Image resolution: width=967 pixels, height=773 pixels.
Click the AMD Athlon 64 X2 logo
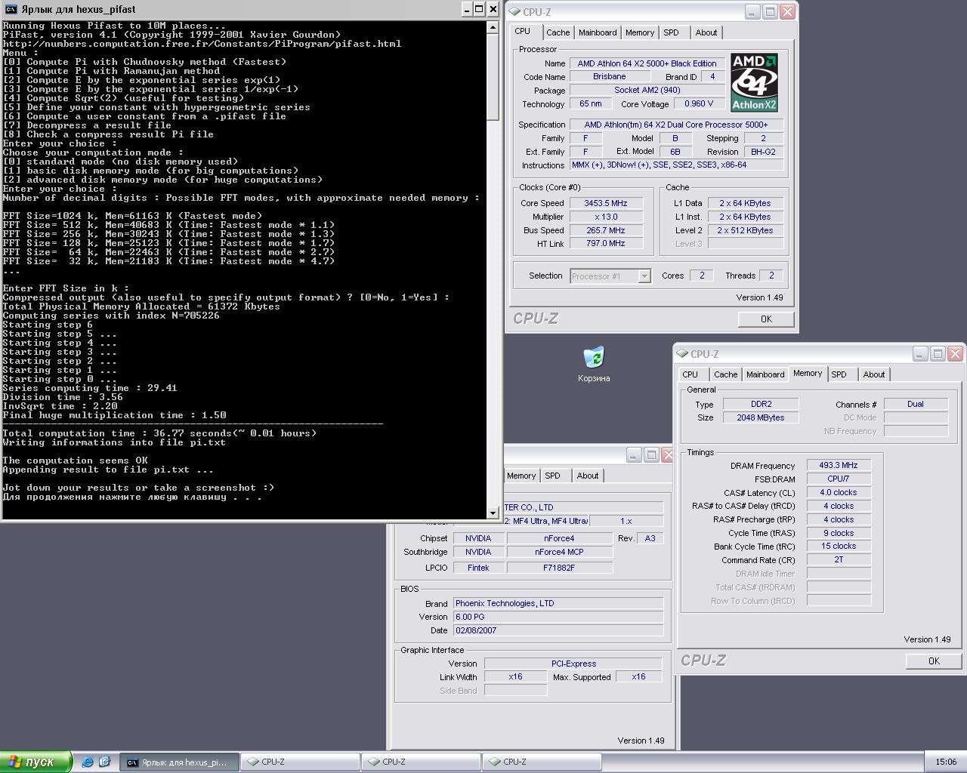point(755,82)
